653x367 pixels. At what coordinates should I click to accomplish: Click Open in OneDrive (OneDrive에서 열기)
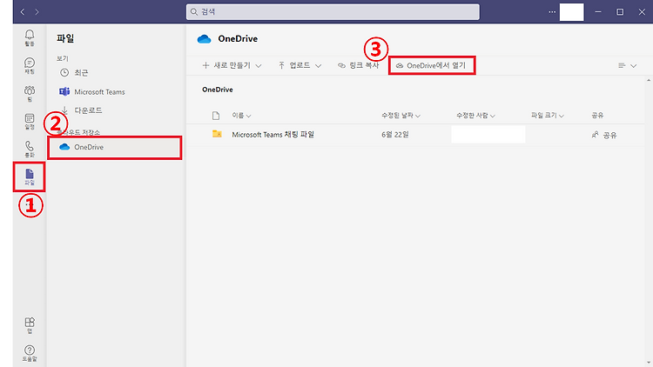tap(431, 65)
